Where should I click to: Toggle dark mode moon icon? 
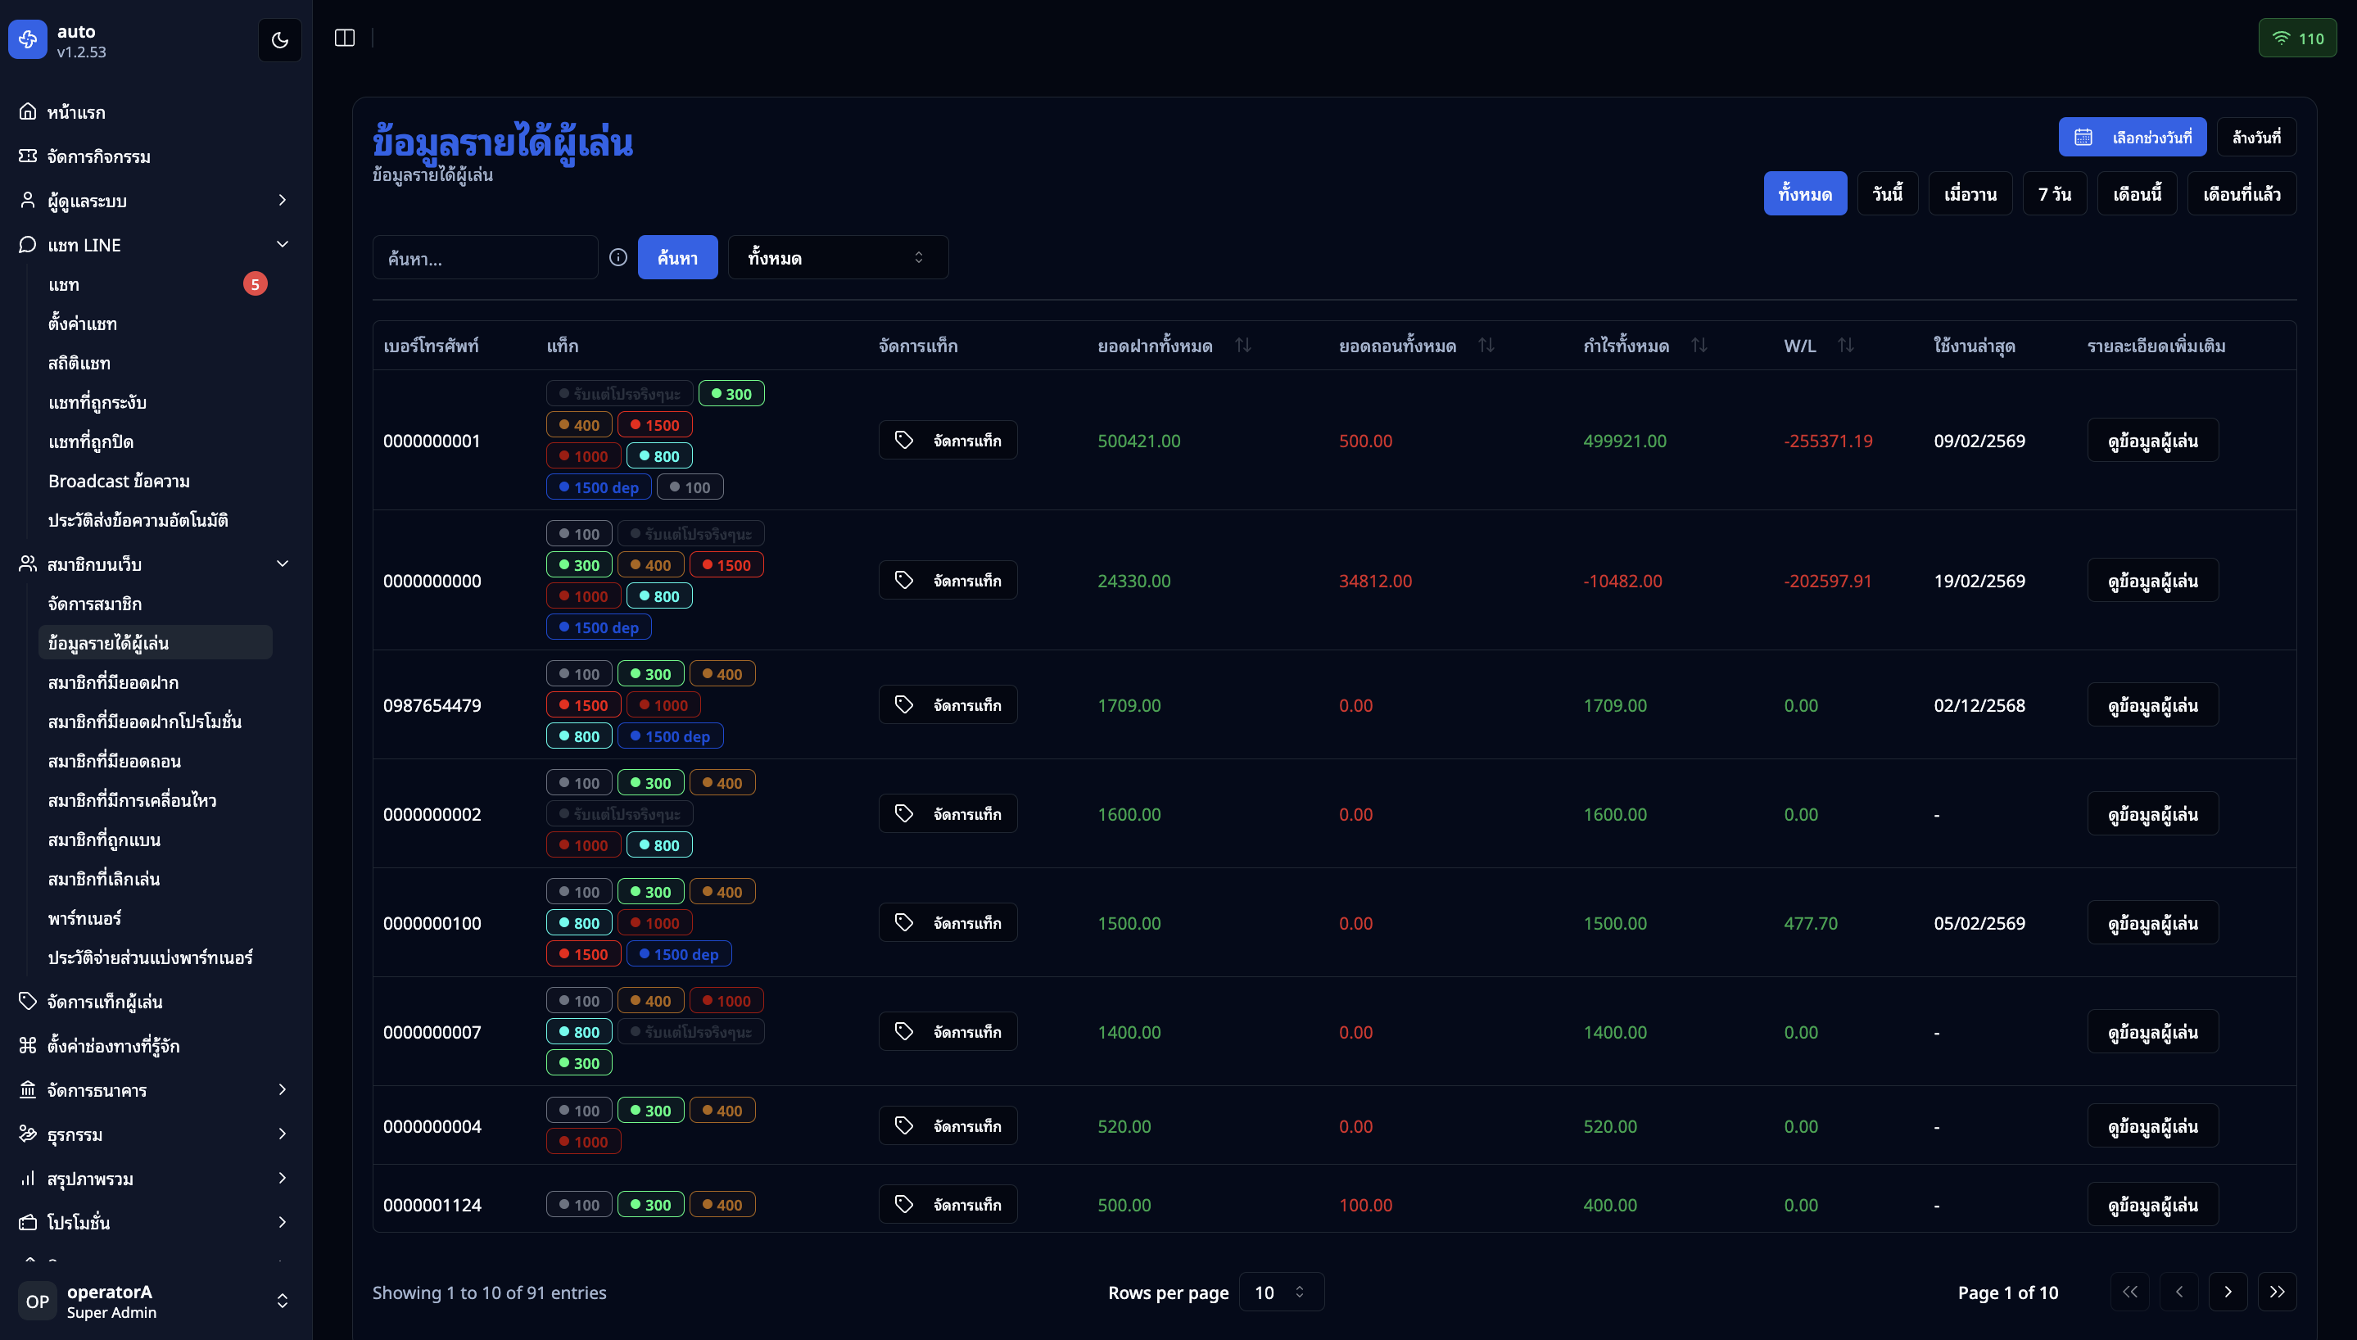279,39
